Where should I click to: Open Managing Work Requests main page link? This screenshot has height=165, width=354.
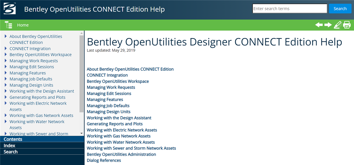[111, 87]
